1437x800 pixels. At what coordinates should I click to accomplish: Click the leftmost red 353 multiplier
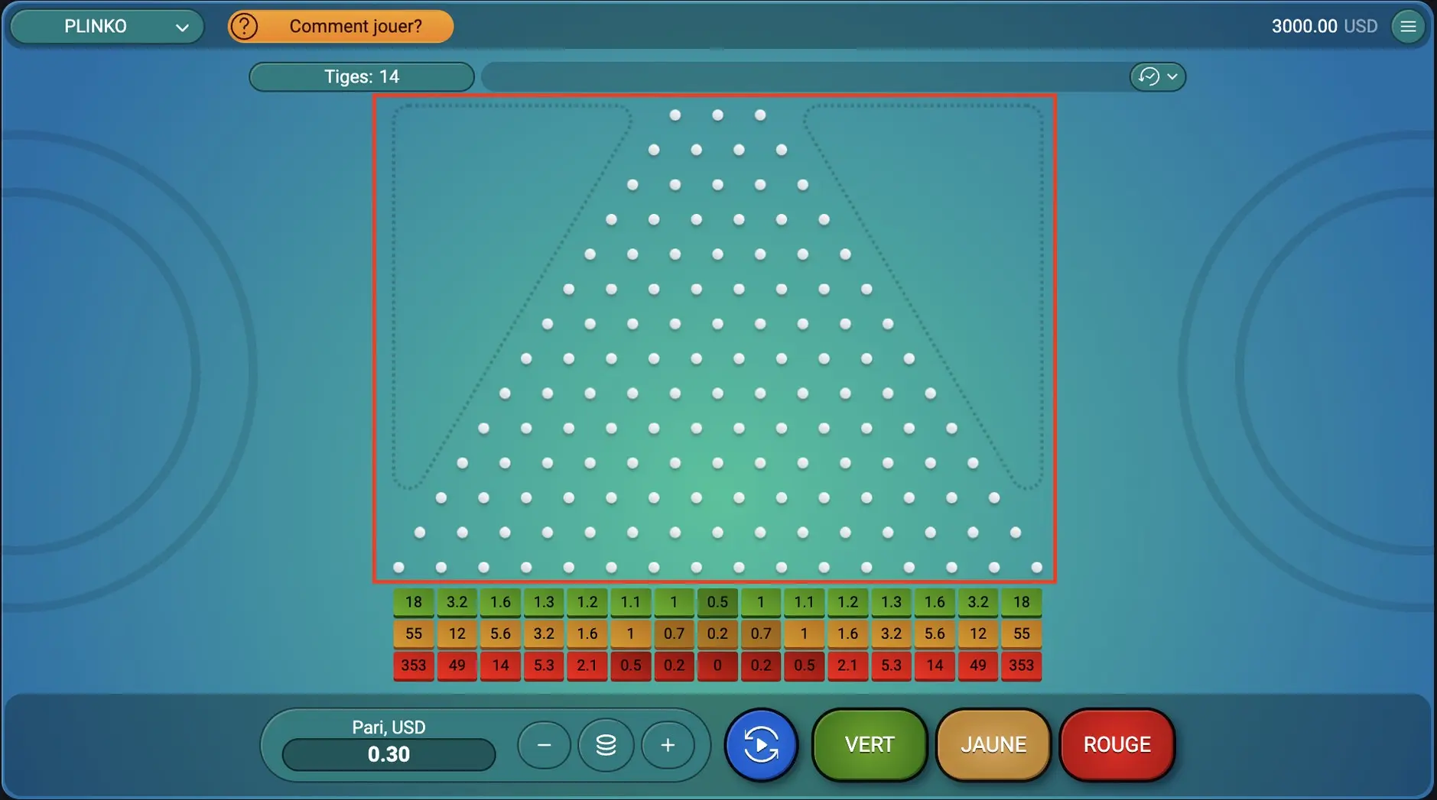[x=414, y=666]
